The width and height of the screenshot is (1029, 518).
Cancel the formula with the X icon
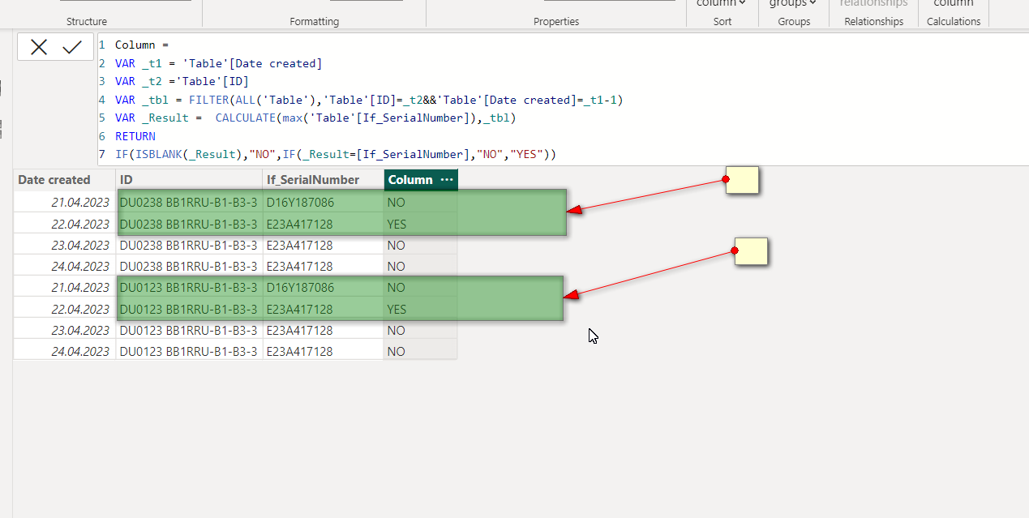pyautogui.click(x=39, y=48)
